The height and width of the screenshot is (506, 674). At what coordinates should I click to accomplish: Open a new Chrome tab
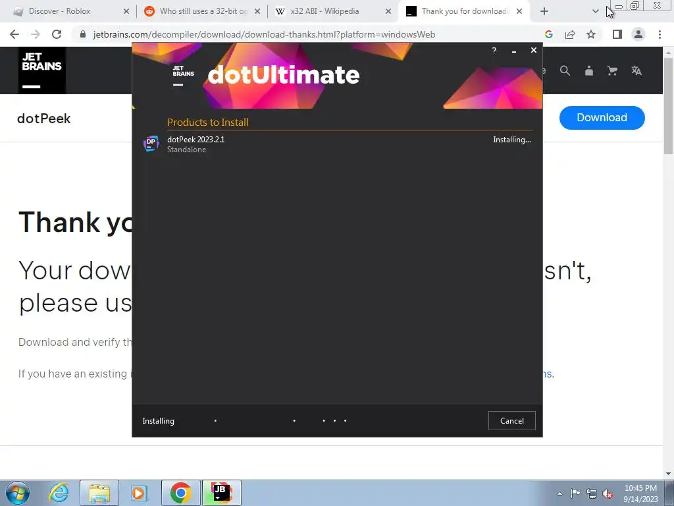[x=544, y=12]
